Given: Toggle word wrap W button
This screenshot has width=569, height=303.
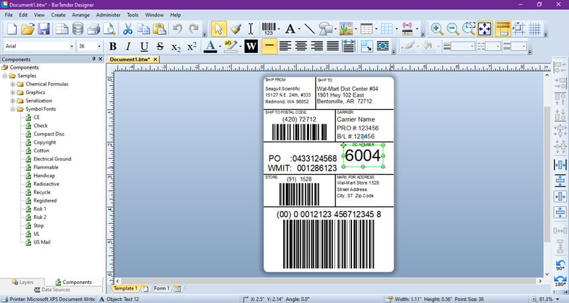Looking at the screenshot, I should tap(251, 46).
